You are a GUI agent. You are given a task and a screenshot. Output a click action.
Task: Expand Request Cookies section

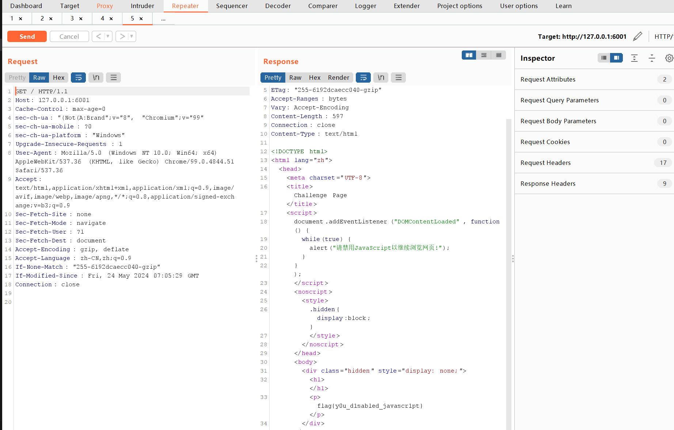pos(594,142)
